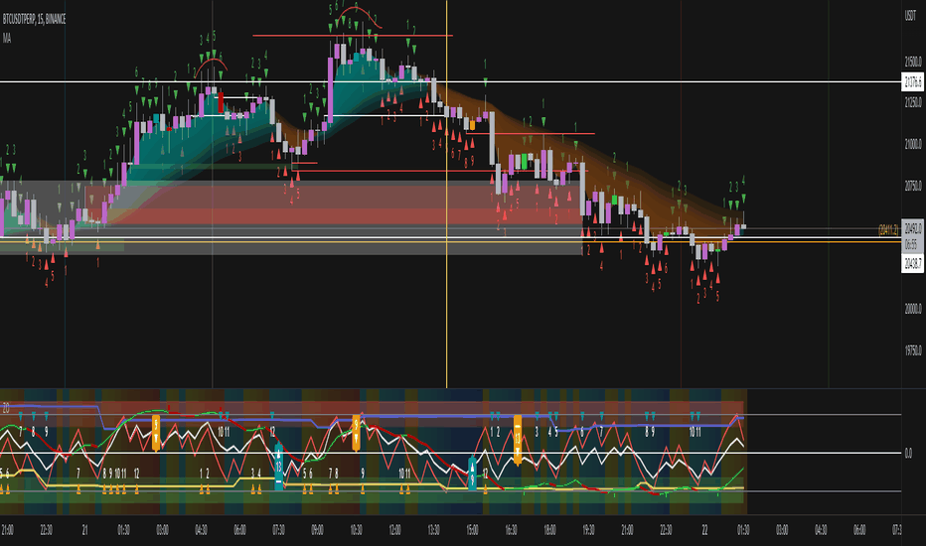The width and height of the screenshot is (926, 546).
Task: Select the vertical yellow line on the chart
Action: pos(446,194)
